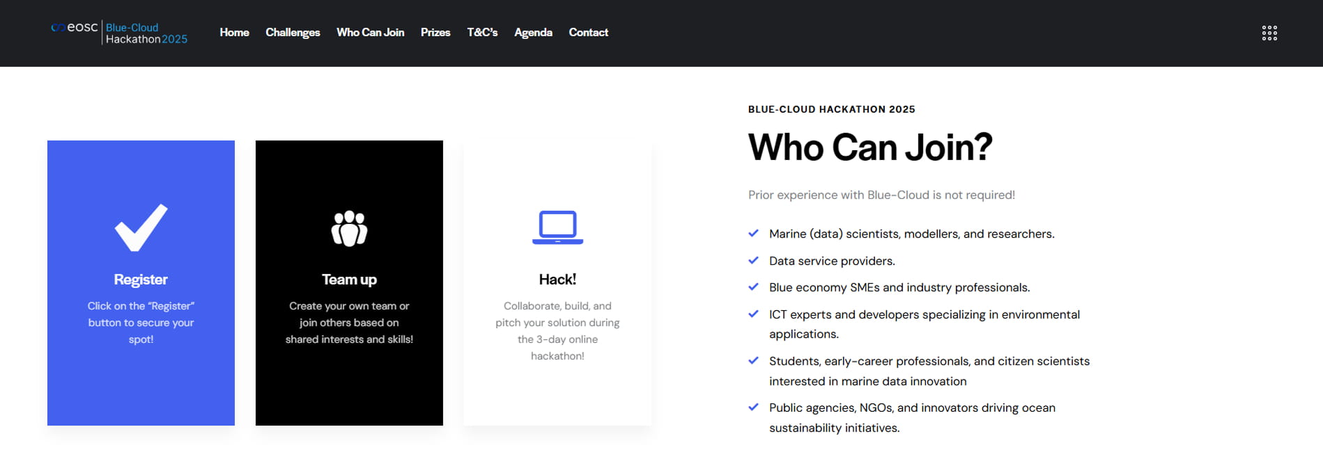Open the grid menu icon in header

tap(1269, 33)
